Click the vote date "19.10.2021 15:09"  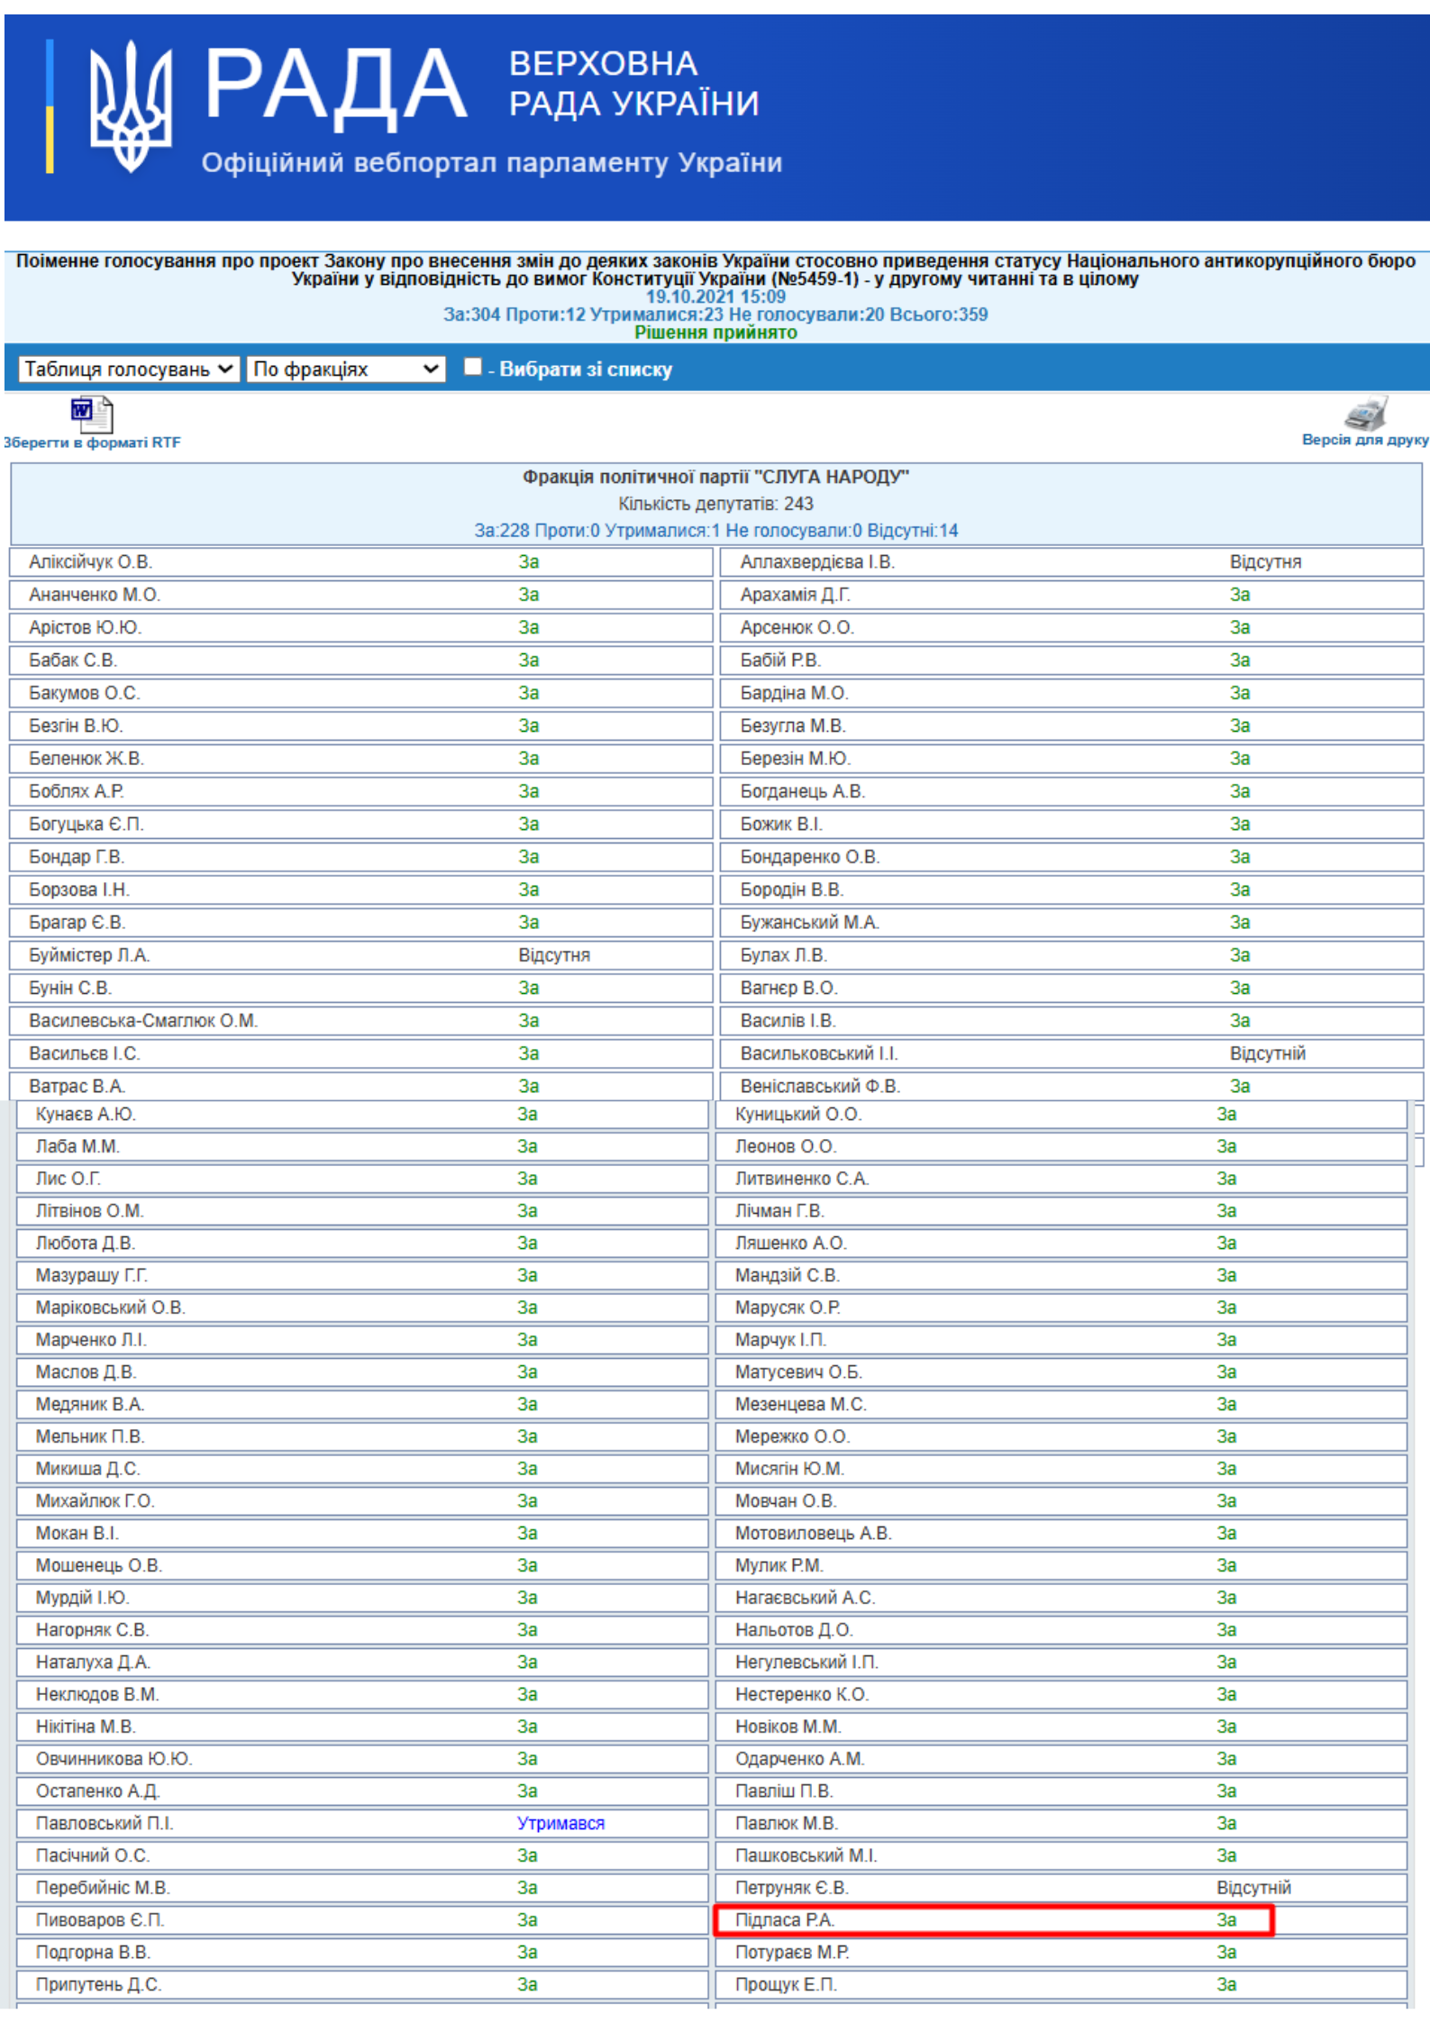click(x=715, y=296)
